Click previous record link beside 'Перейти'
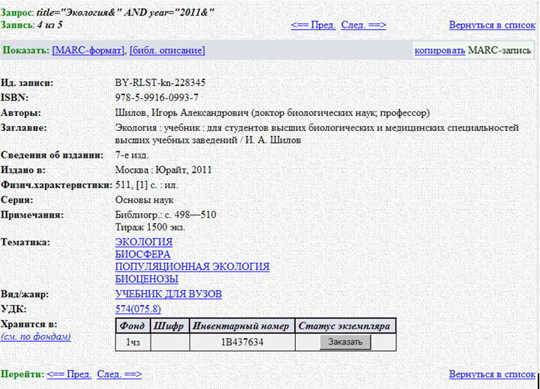Image resolution: width=540 pixels, height=389 pixels. click(x=69, y=374)
